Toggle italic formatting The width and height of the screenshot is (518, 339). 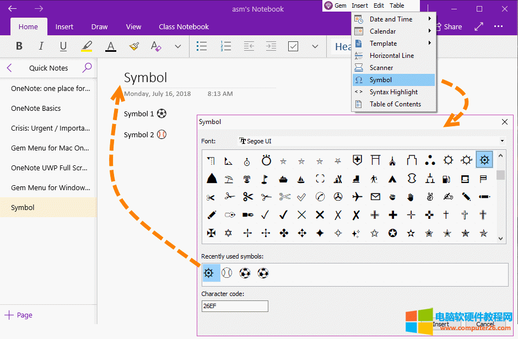point(41,46)
